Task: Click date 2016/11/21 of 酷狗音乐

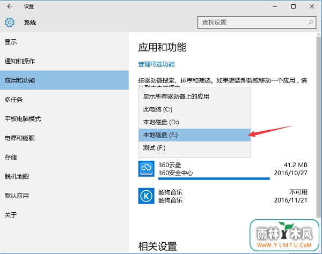Action: pos(290,200)
